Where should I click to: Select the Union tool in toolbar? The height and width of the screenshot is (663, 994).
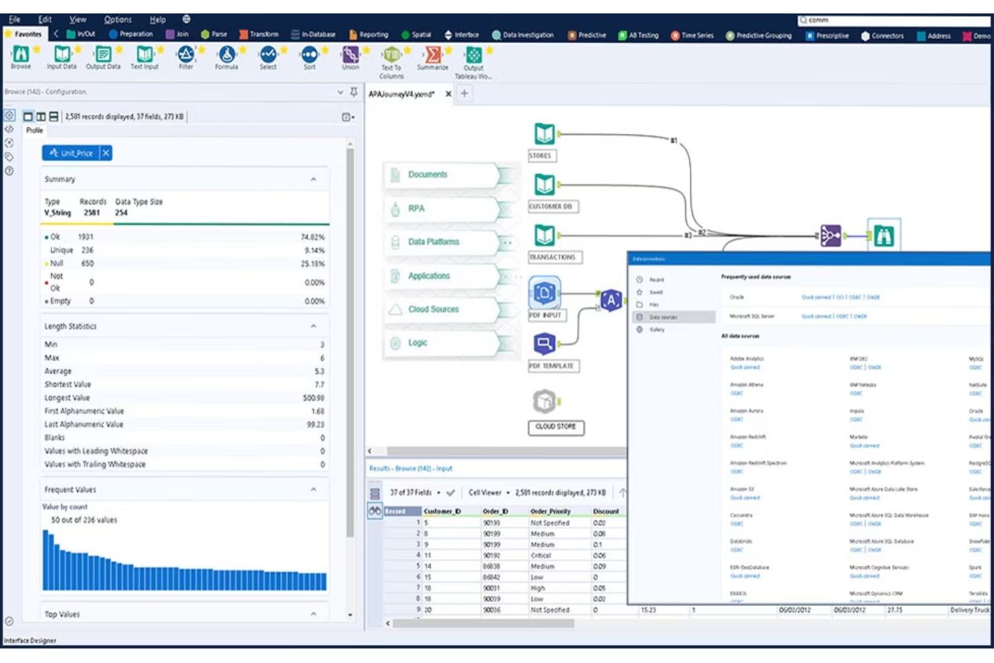coord(351,54)
